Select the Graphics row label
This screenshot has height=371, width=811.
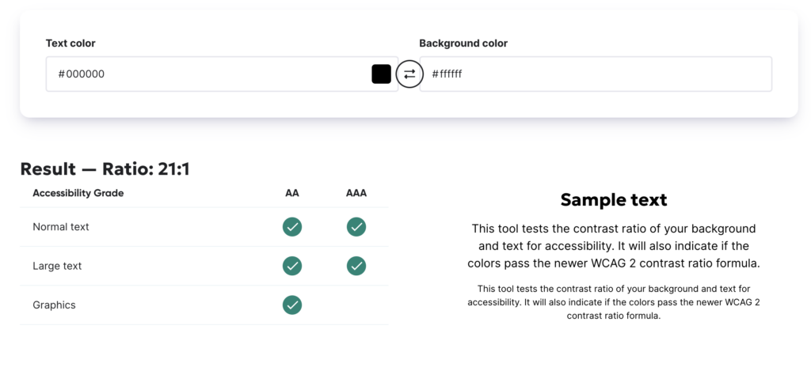tap(55, 305)
